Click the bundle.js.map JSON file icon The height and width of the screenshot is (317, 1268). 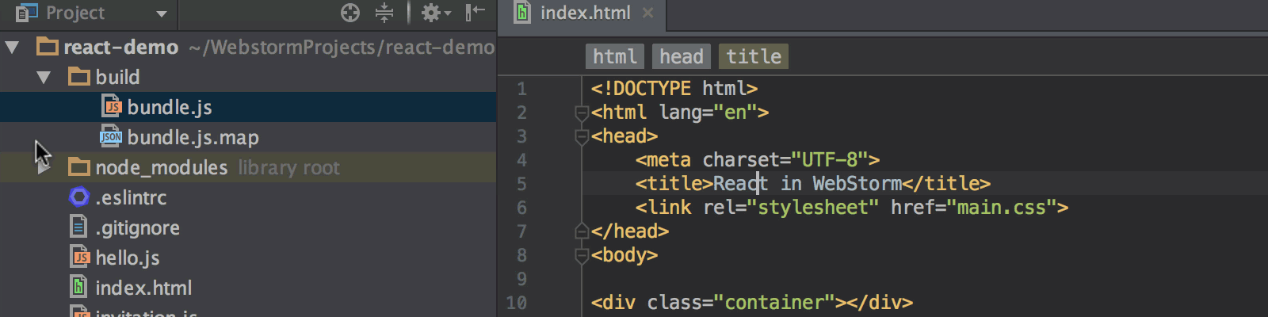[111, 136]
